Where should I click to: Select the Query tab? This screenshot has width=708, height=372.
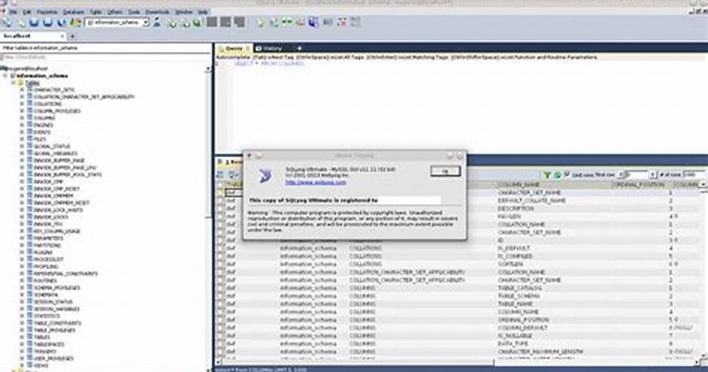pyautogui.click(x=234, y=48)
